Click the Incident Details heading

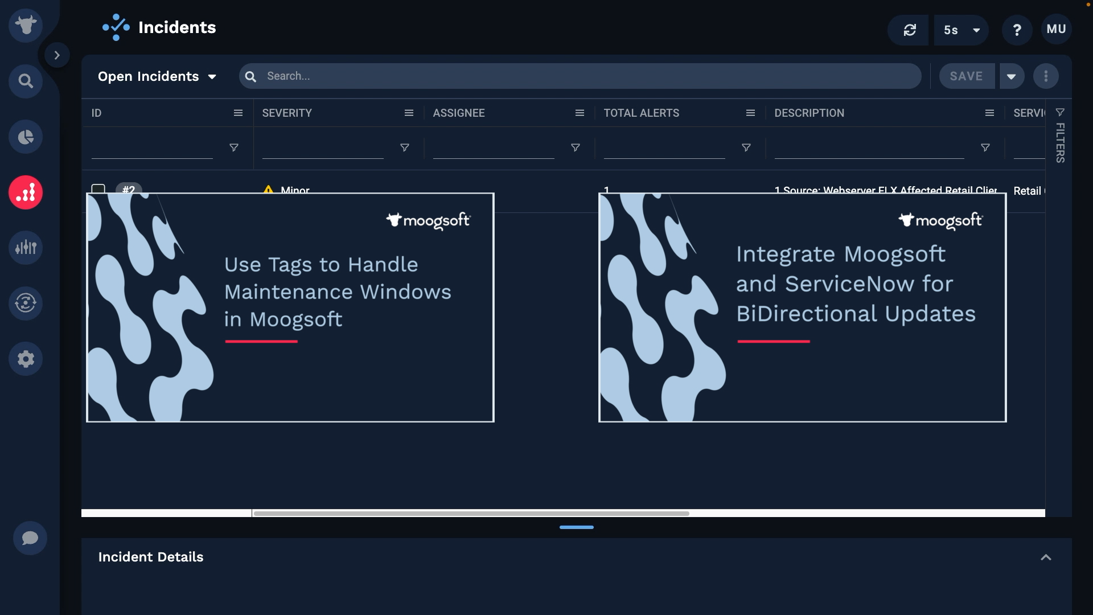[x=150, y=557]
